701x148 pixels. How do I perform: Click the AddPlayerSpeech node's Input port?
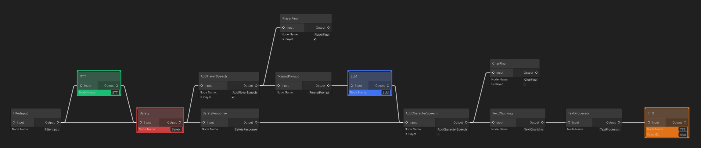202,86
